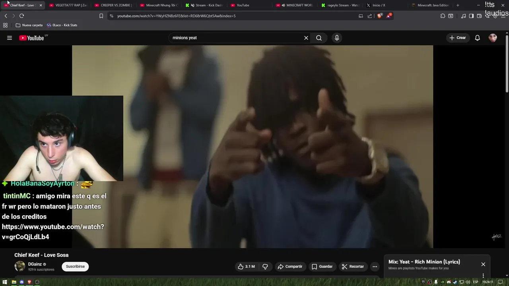Click the Compartir share button
The image size is (509, 286).
tap(290, 267)
